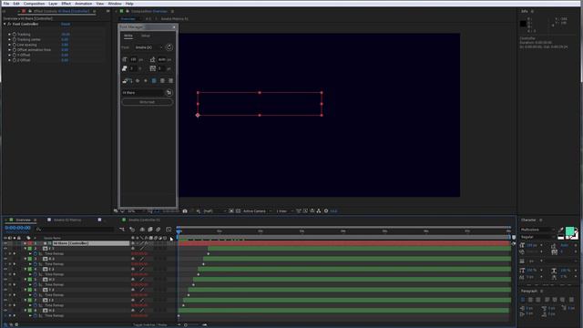Image resolution: width=583 pixels, height=328 pixels.
Task: Open the Effect menu
Action: click(66, 4)
